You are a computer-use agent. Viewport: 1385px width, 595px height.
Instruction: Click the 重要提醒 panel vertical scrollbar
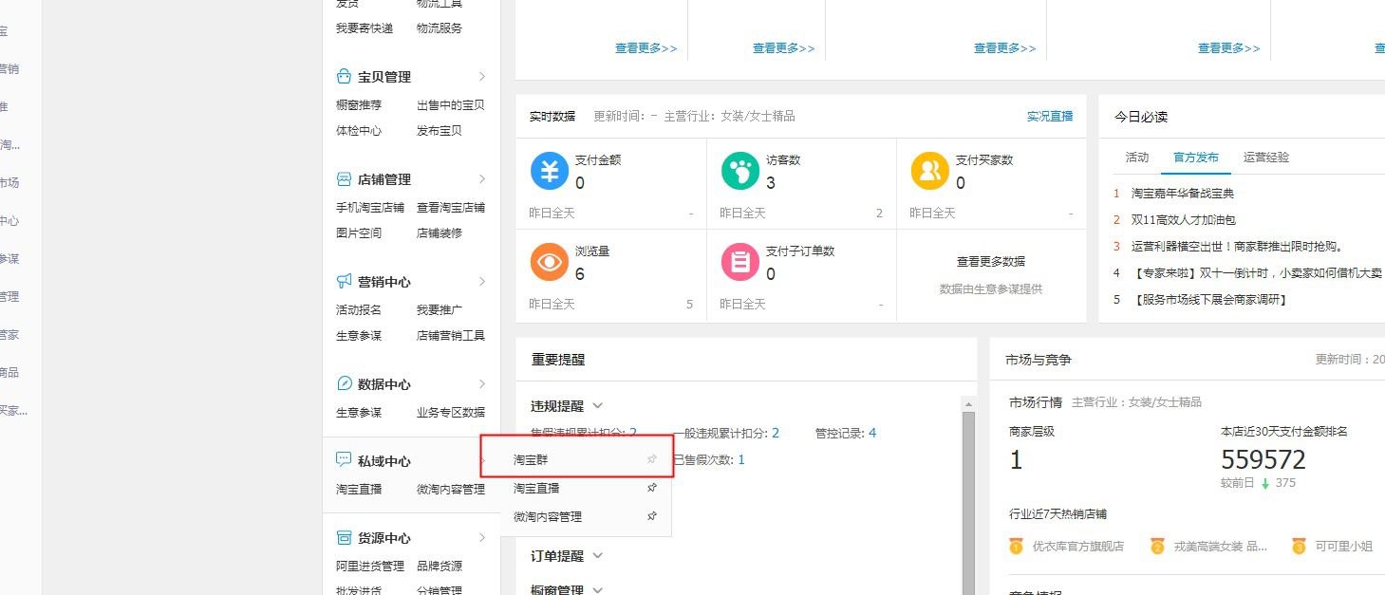click(x=968, y=493)
